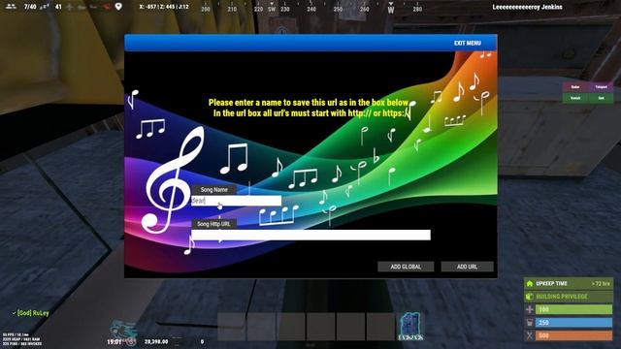Viewport: 621px width, 349px height.
Task: Click the [God] RuLey chat name
Action: [x=33, y=313]
